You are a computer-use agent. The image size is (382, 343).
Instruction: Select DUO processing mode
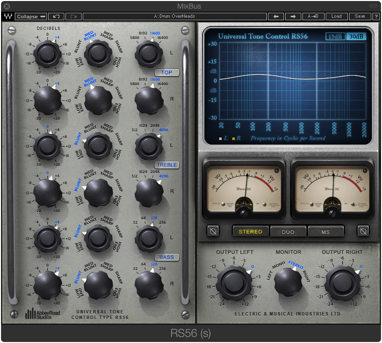point(288,231)
